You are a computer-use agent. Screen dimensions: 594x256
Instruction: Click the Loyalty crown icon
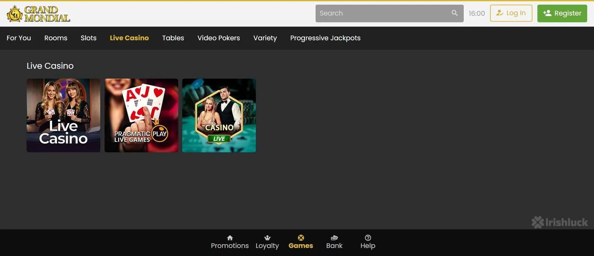[267, 238]
